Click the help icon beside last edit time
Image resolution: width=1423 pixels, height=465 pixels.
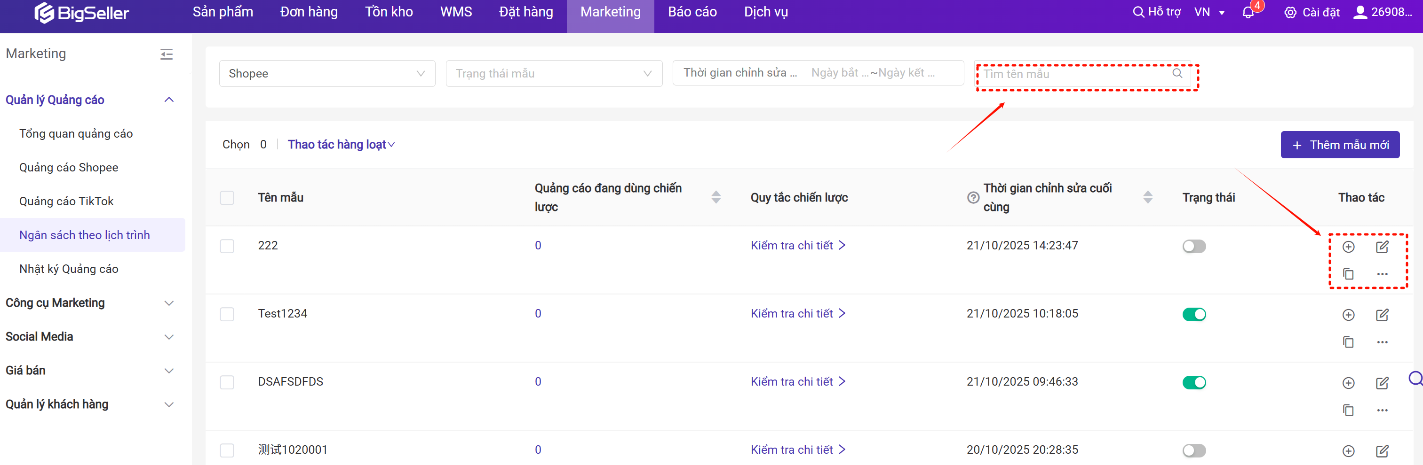point(973,197)
